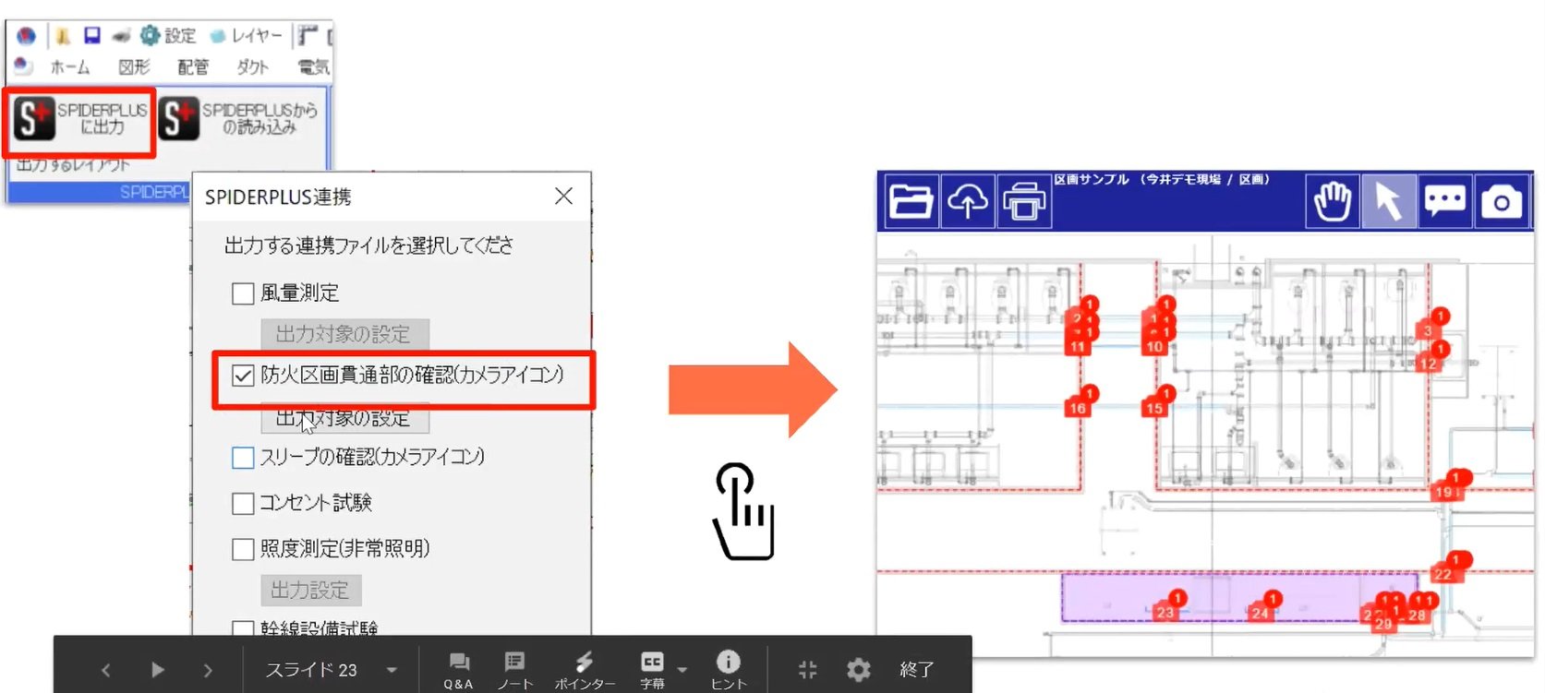Uncheck 防火区画貫通部の確認(カメラアイコン) checkbox
Screen dimensions: 1545x693
[x=243, y=376]
